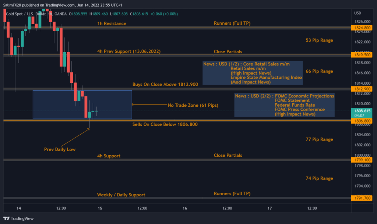Click the TradingView logo icon bottom-left
The height and width of the screenshot is (224, 377).
click(x=6, y=219)
